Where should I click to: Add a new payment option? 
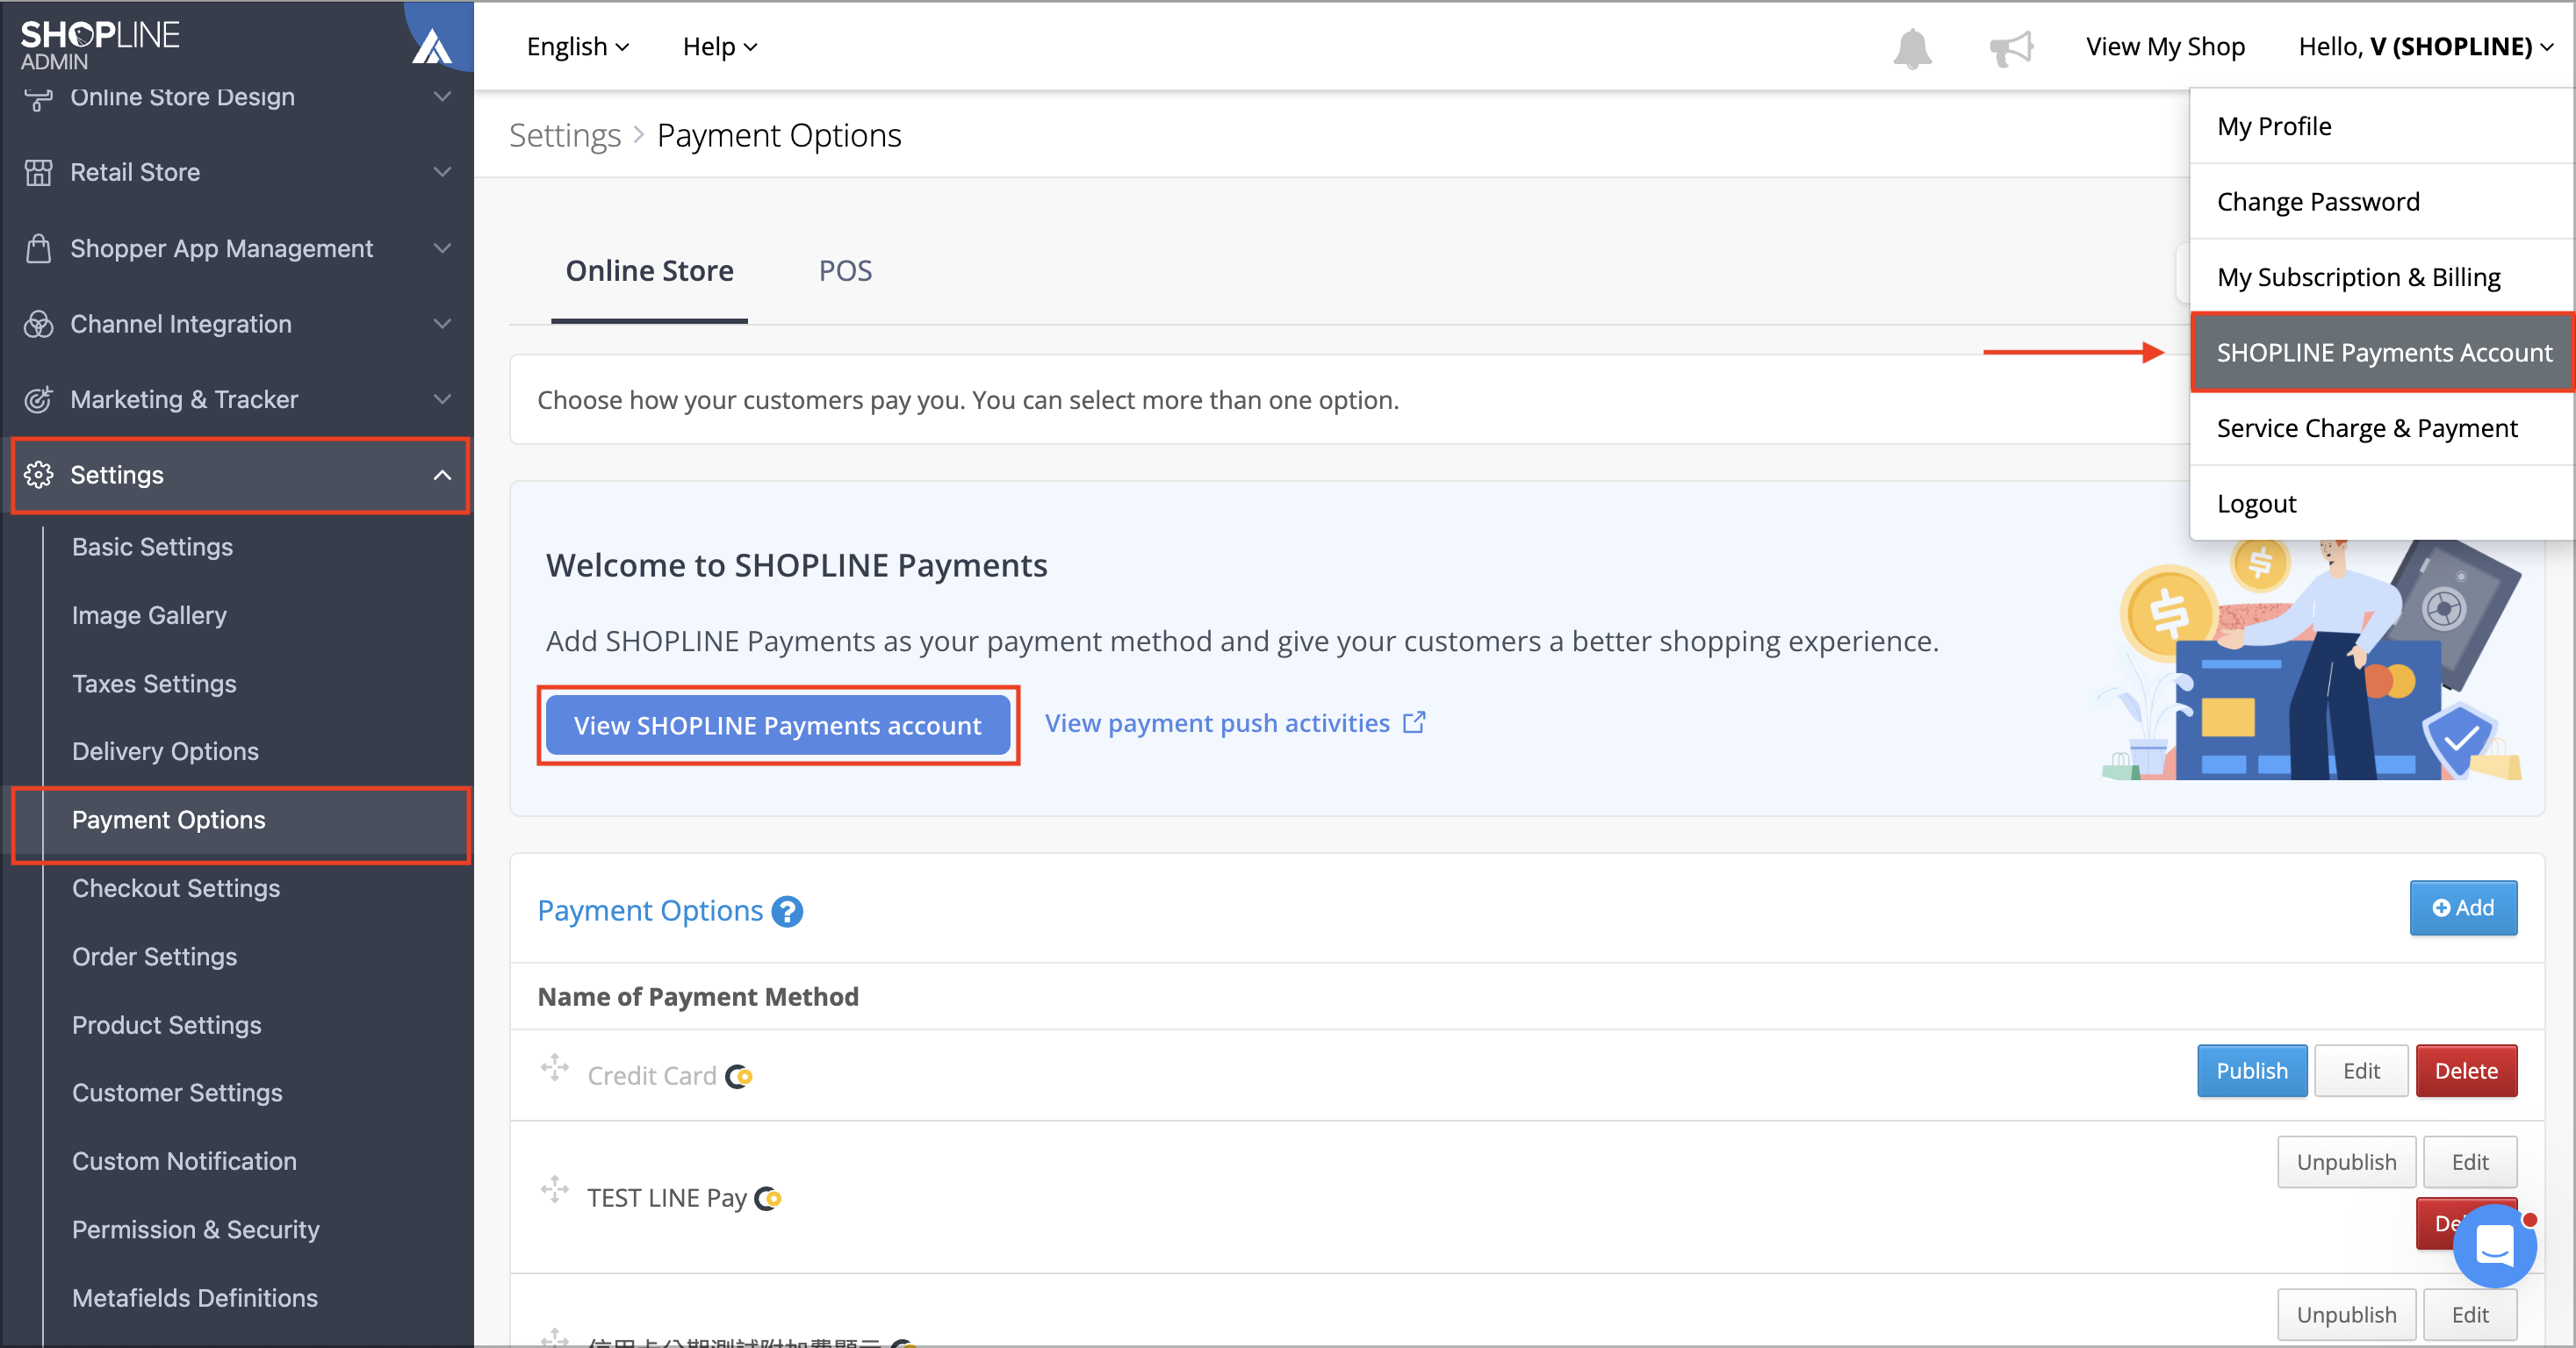2463,907
